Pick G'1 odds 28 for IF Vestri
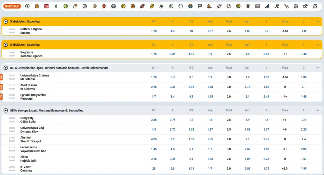The width and height of the screenshot is (324, 175). coord(154,169)
